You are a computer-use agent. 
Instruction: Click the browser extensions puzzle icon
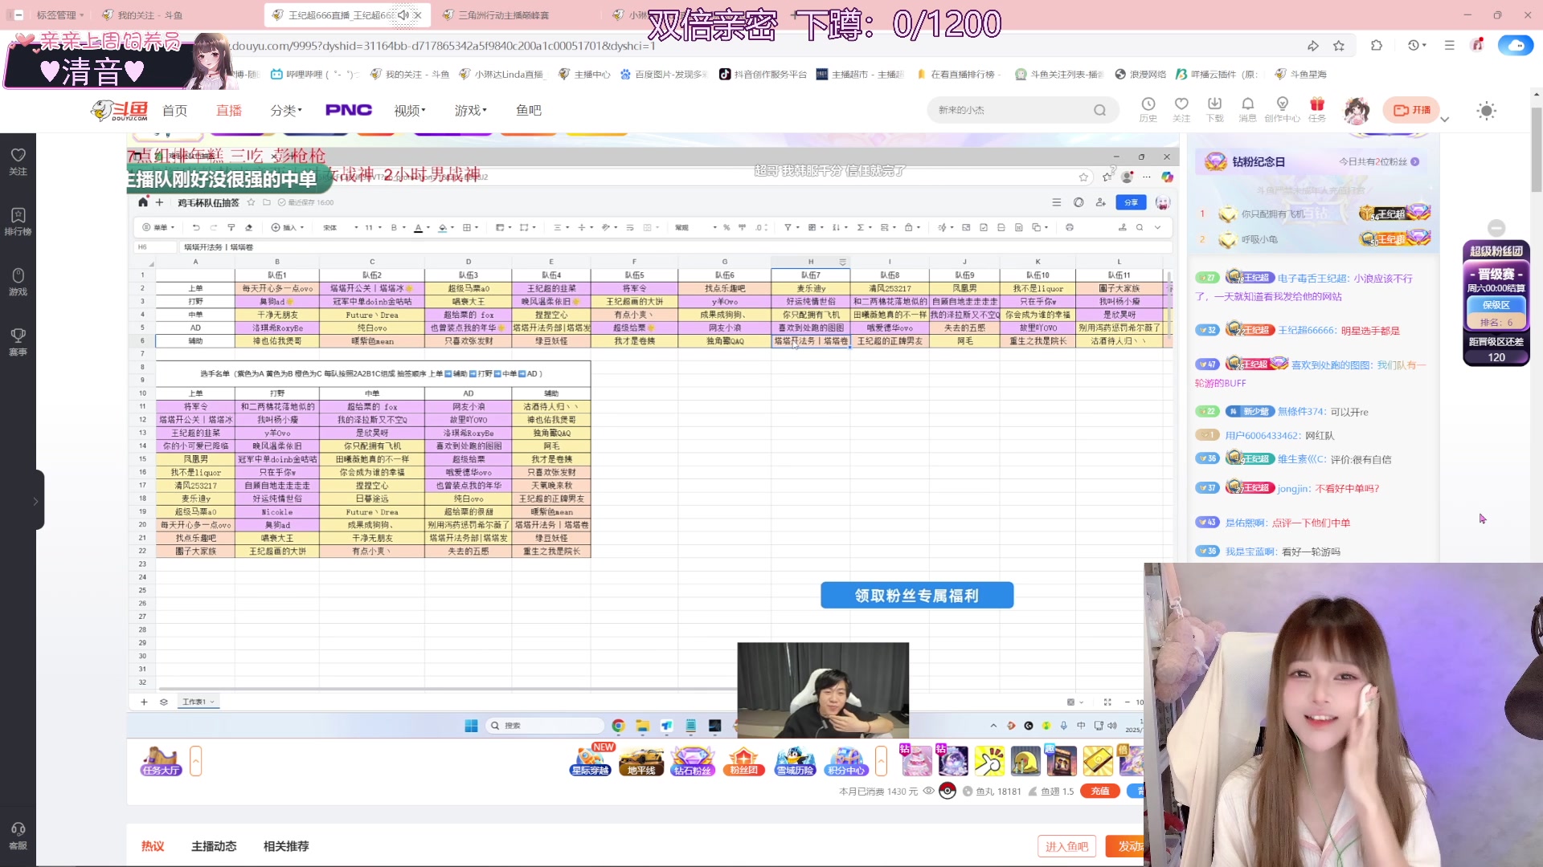pyautogui.click(x=1377, y=46)
